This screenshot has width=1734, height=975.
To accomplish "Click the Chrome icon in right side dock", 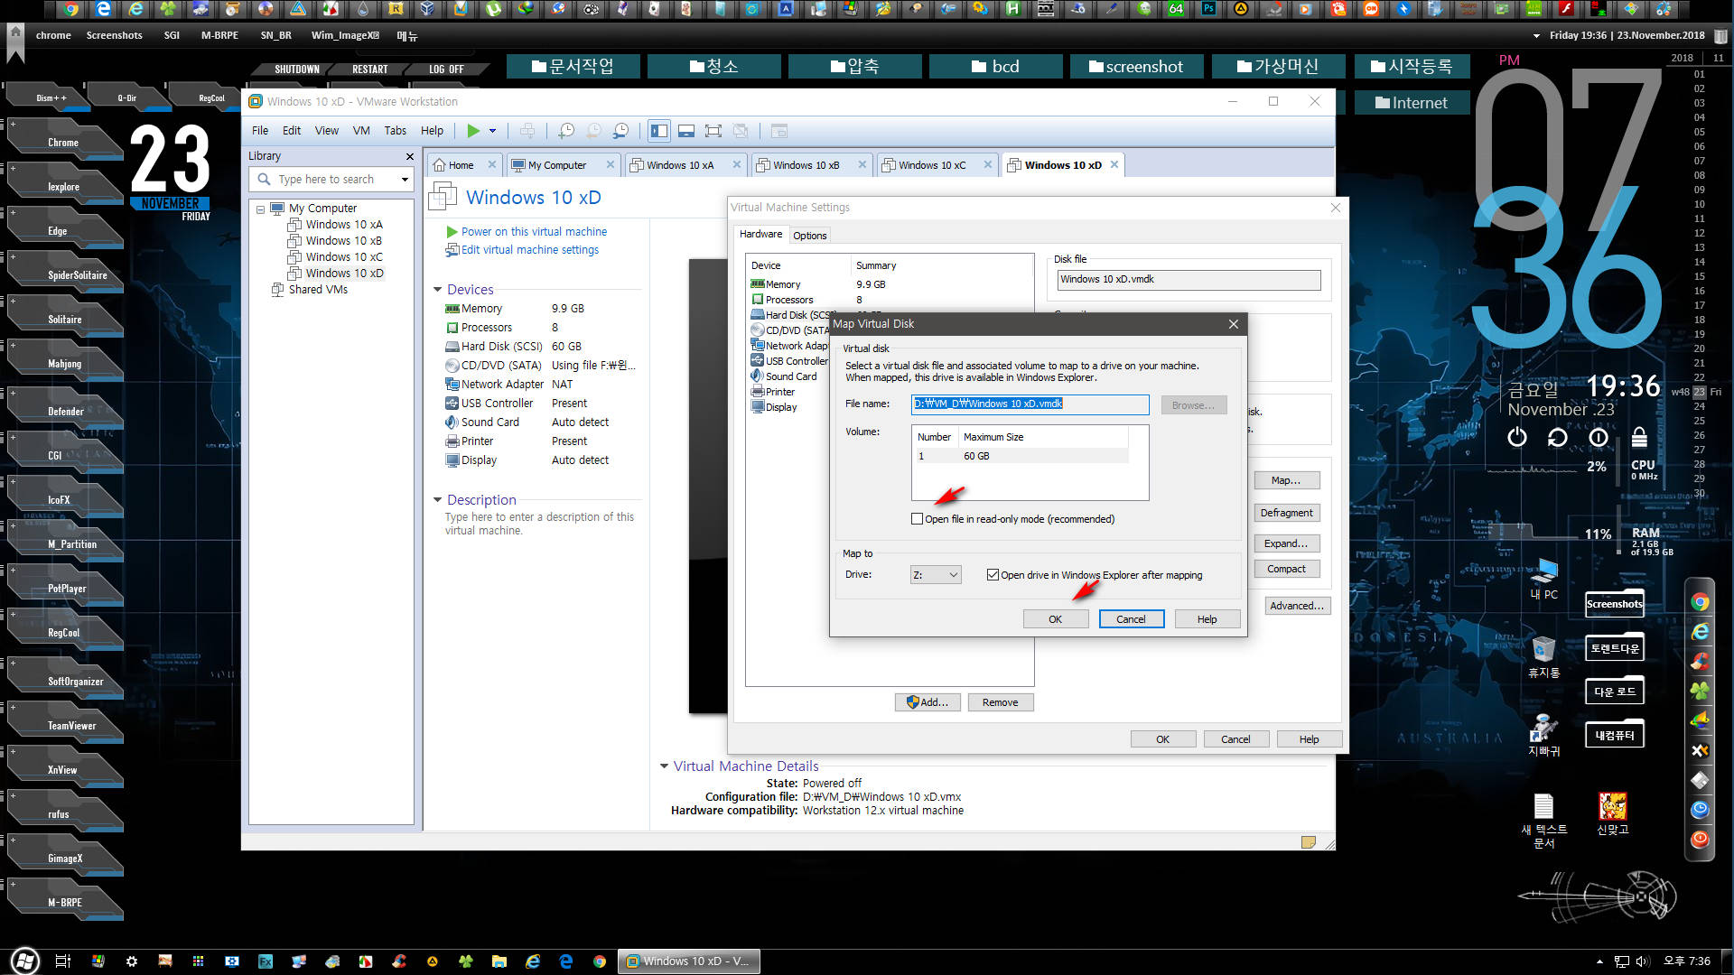I will pyautogui.click(x=1700, y=602).
